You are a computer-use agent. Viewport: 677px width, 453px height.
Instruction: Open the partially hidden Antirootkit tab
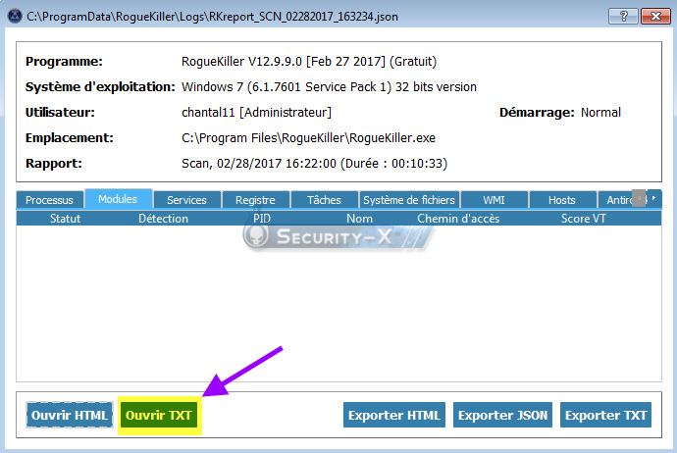615,200
